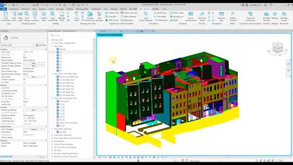Toggle the Sun Path checkbox
This screenshot has width=293, height=165.
pyautogui.click(x=24, y=82)
